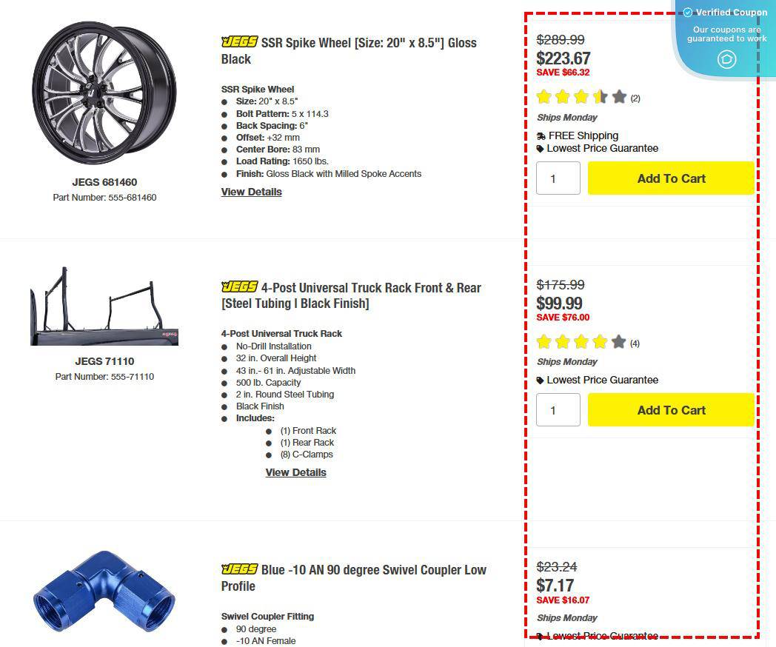
Task: Click the JEGS logo beside Blue Swivel Coupler title
Action: click(238, 569)
